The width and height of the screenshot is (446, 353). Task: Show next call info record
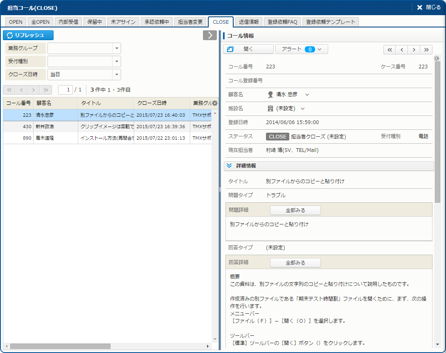pyautogui.click(x=414, y=50)
